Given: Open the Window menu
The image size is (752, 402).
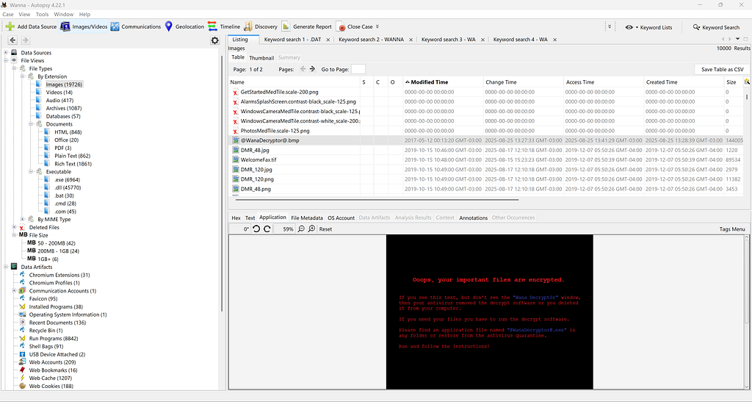Looking at the screenshot, I should [x=64, y=15].
